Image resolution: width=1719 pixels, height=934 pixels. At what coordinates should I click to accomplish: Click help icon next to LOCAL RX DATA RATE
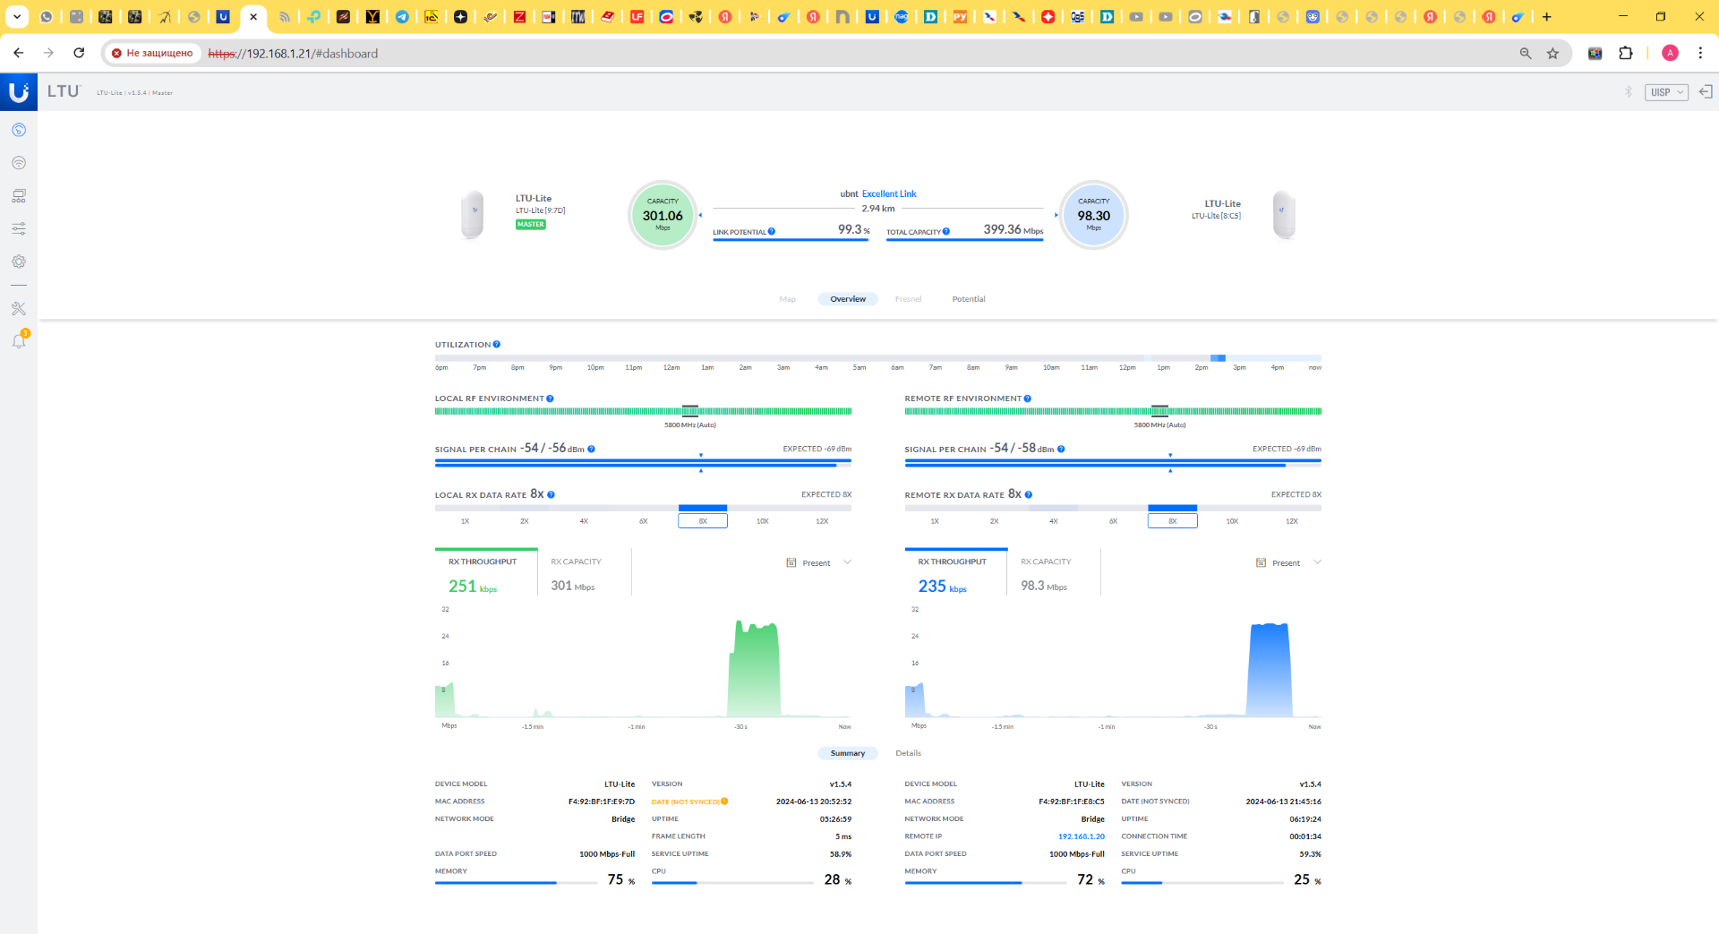point(552,494)
